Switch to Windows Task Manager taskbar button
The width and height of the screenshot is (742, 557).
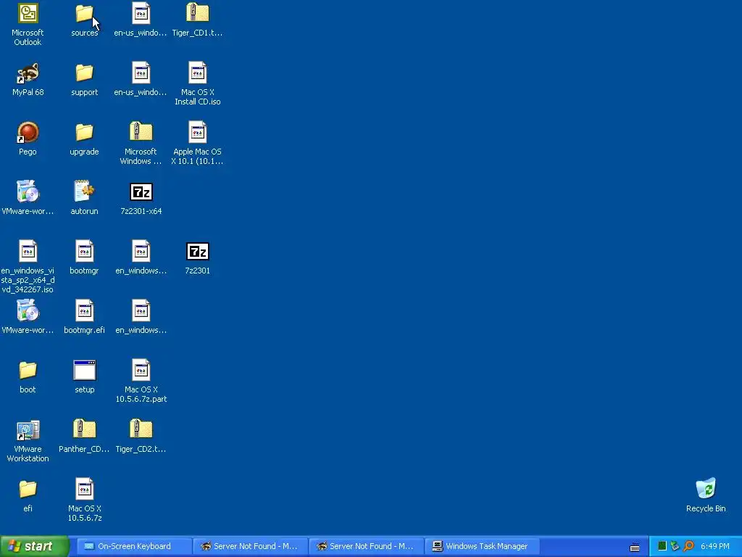482,546
